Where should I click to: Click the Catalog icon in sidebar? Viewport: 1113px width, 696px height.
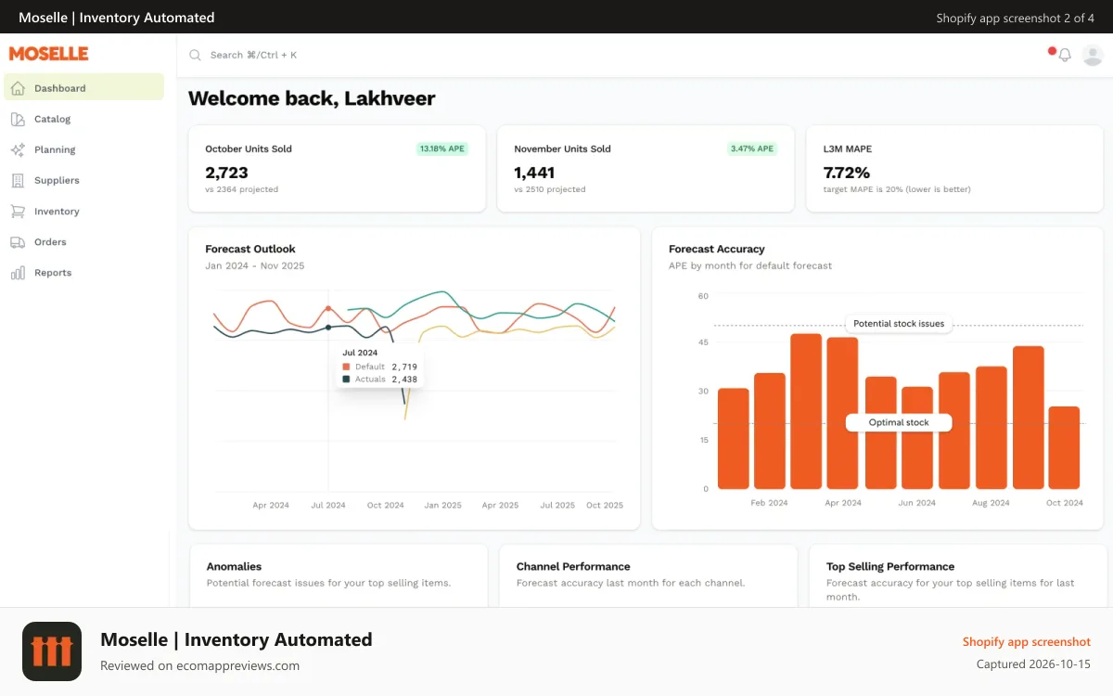coord(18,119)
